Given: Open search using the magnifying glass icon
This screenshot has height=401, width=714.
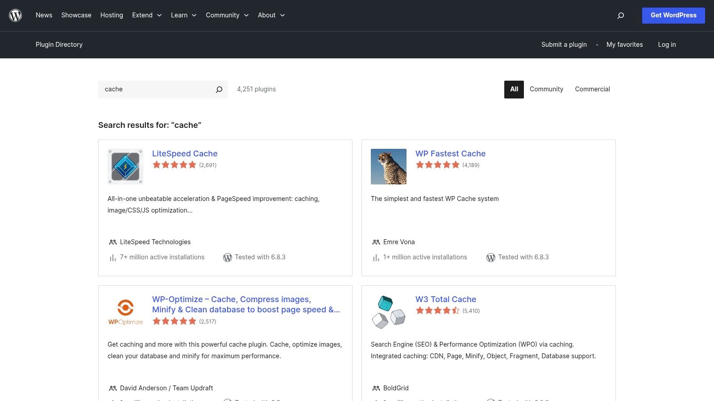Looking at the screenshot, I should (x=620, y=15).
